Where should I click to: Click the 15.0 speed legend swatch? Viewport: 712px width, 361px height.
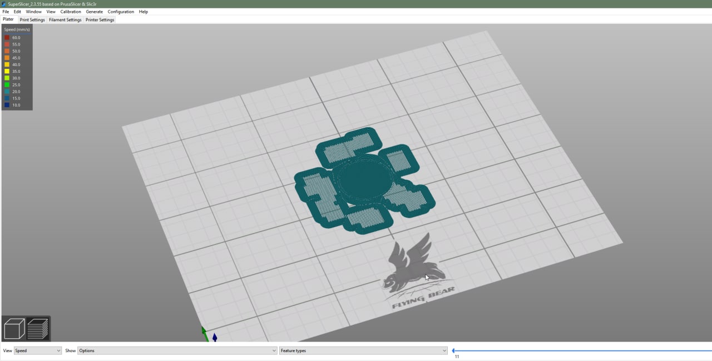tap(7, 98)
